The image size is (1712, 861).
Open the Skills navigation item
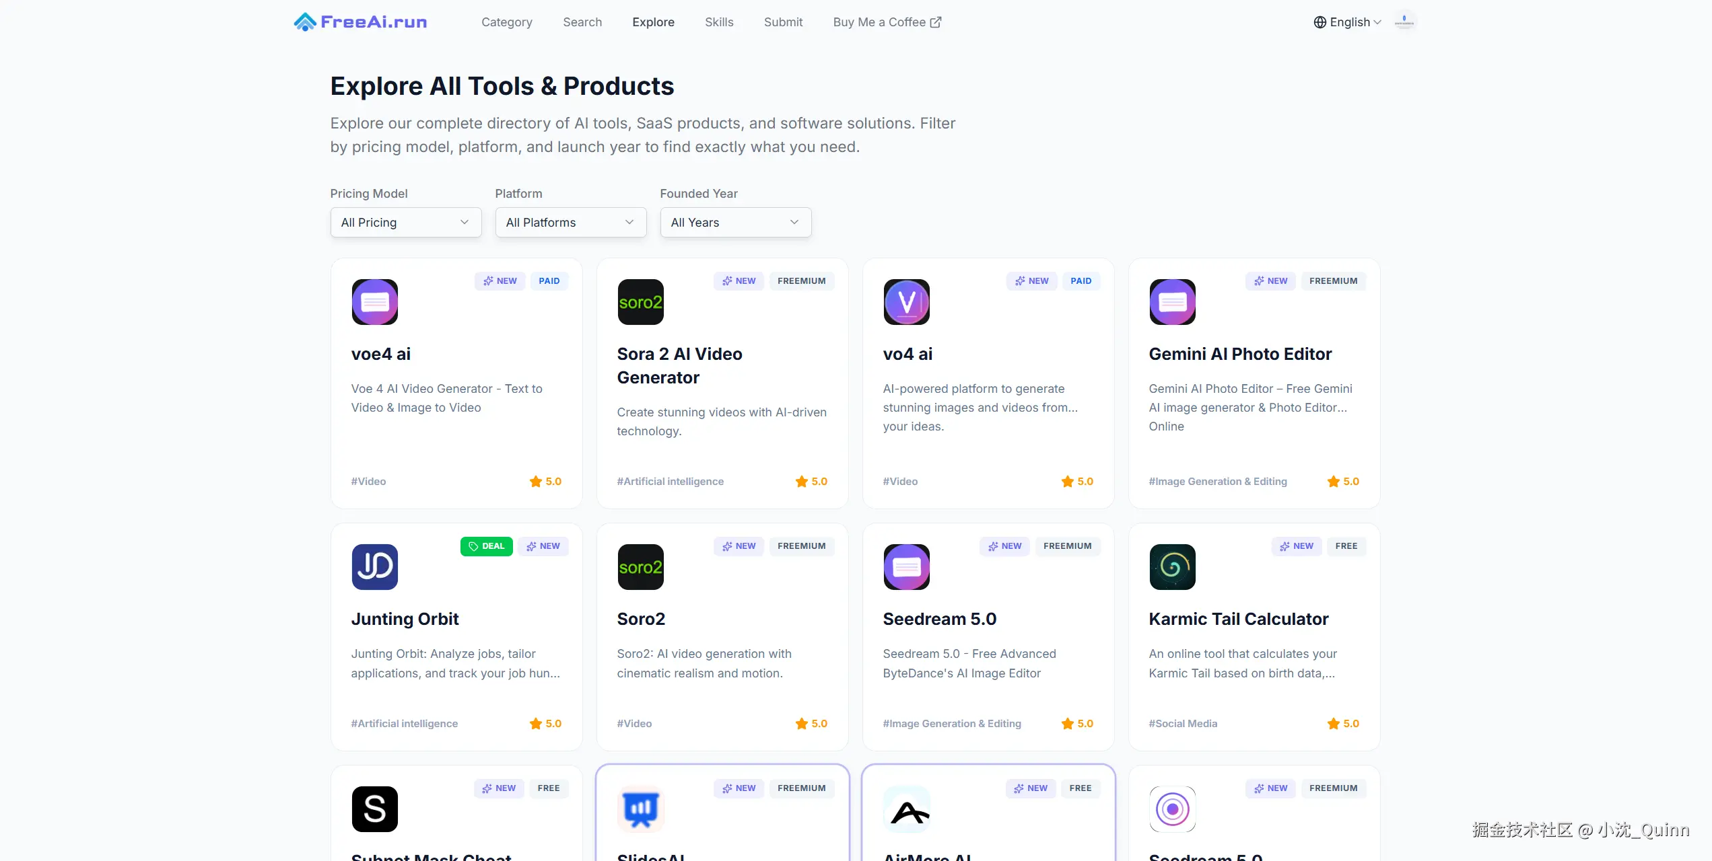[719, 22]
